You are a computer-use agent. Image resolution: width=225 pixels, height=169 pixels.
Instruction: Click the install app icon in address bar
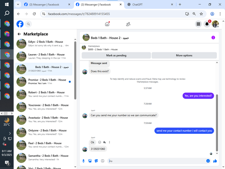pyautogui.click(x=187, y=14)
